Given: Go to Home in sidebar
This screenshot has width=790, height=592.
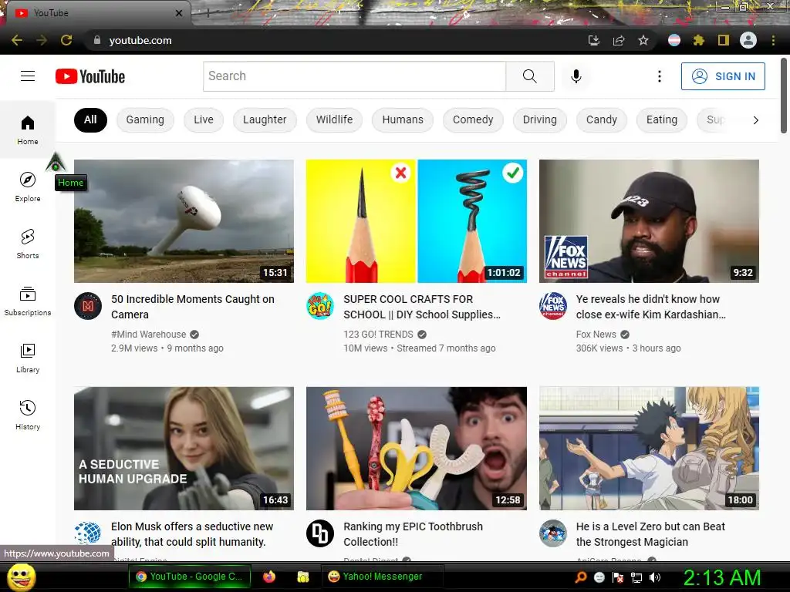Looking at the screenshot, I should point(28,129).
